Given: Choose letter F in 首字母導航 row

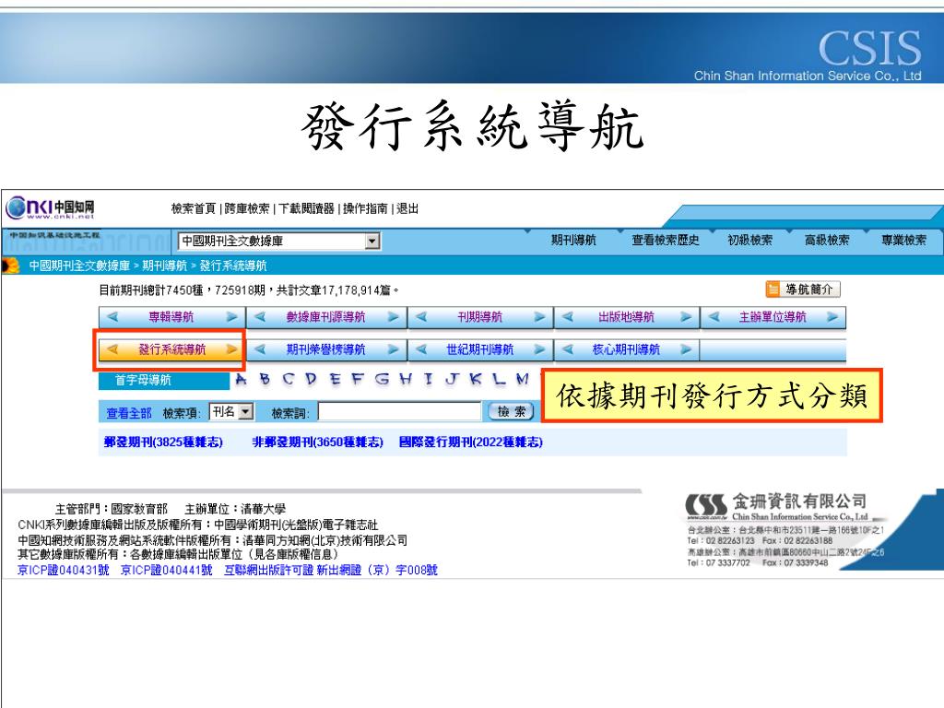Looking at the screenshot, I should pyautogui.click(x=358, y=379).
